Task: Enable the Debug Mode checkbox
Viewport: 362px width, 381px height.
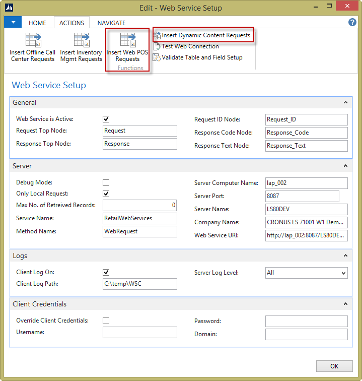Action: 106,183
